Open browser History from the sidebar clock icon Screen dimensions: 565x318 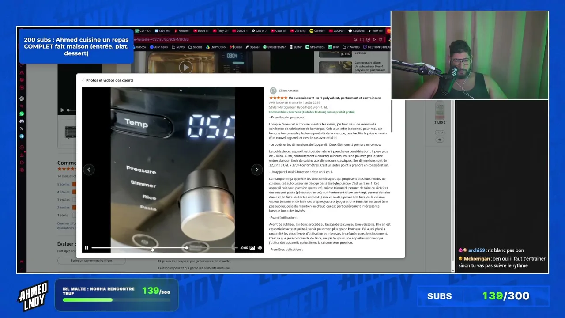click(22, 148)
